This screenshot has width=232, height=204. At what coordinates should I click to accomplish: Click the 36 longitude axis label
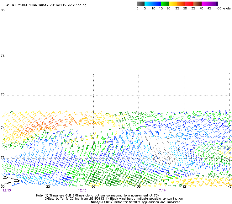click(93, 186)
